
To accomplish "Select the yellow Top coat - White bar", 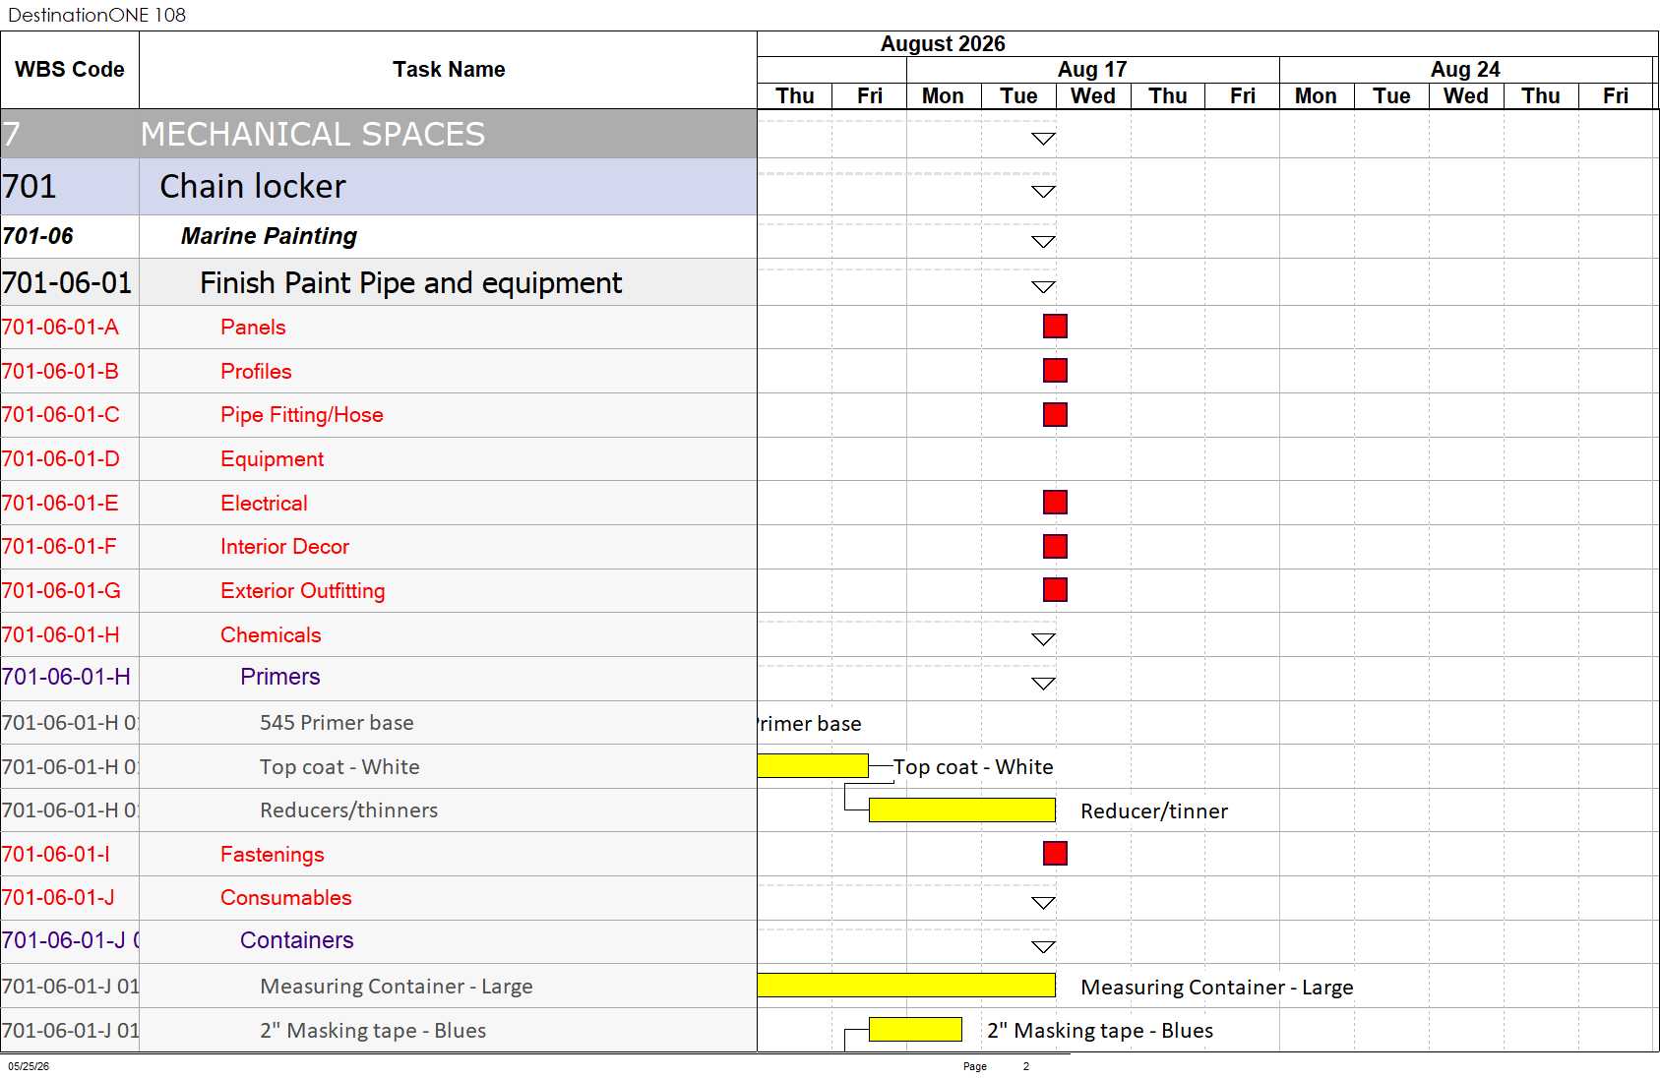I will (x=813, y=766).
